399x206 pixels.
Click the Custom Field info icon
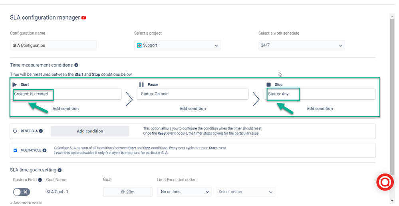(40, 180)
